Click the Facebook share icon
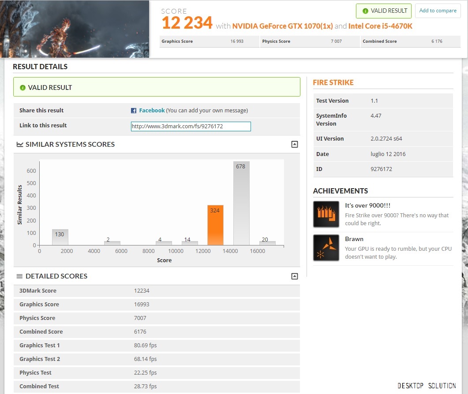The width and height of the screenshot is (468, 394). [x=134, y=111]
